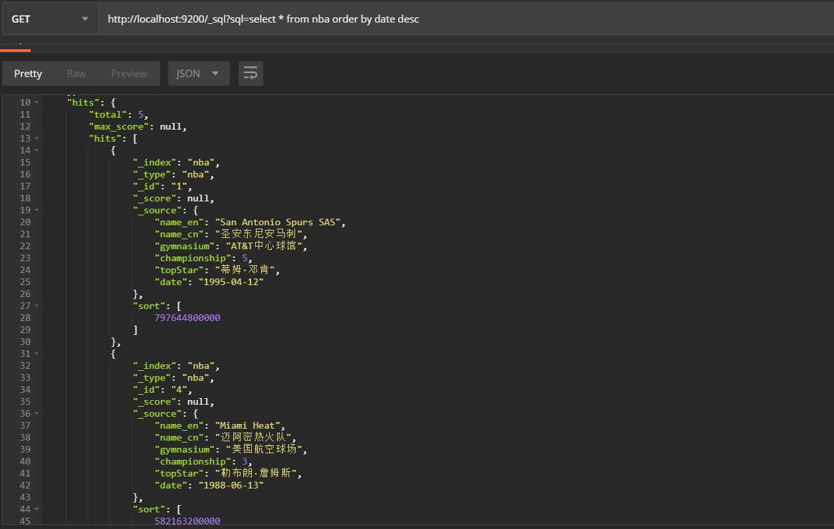The width and height of the screenshot is (834, 529).
Task: Collapse the hits array at line 13
Action: point(37,138)
